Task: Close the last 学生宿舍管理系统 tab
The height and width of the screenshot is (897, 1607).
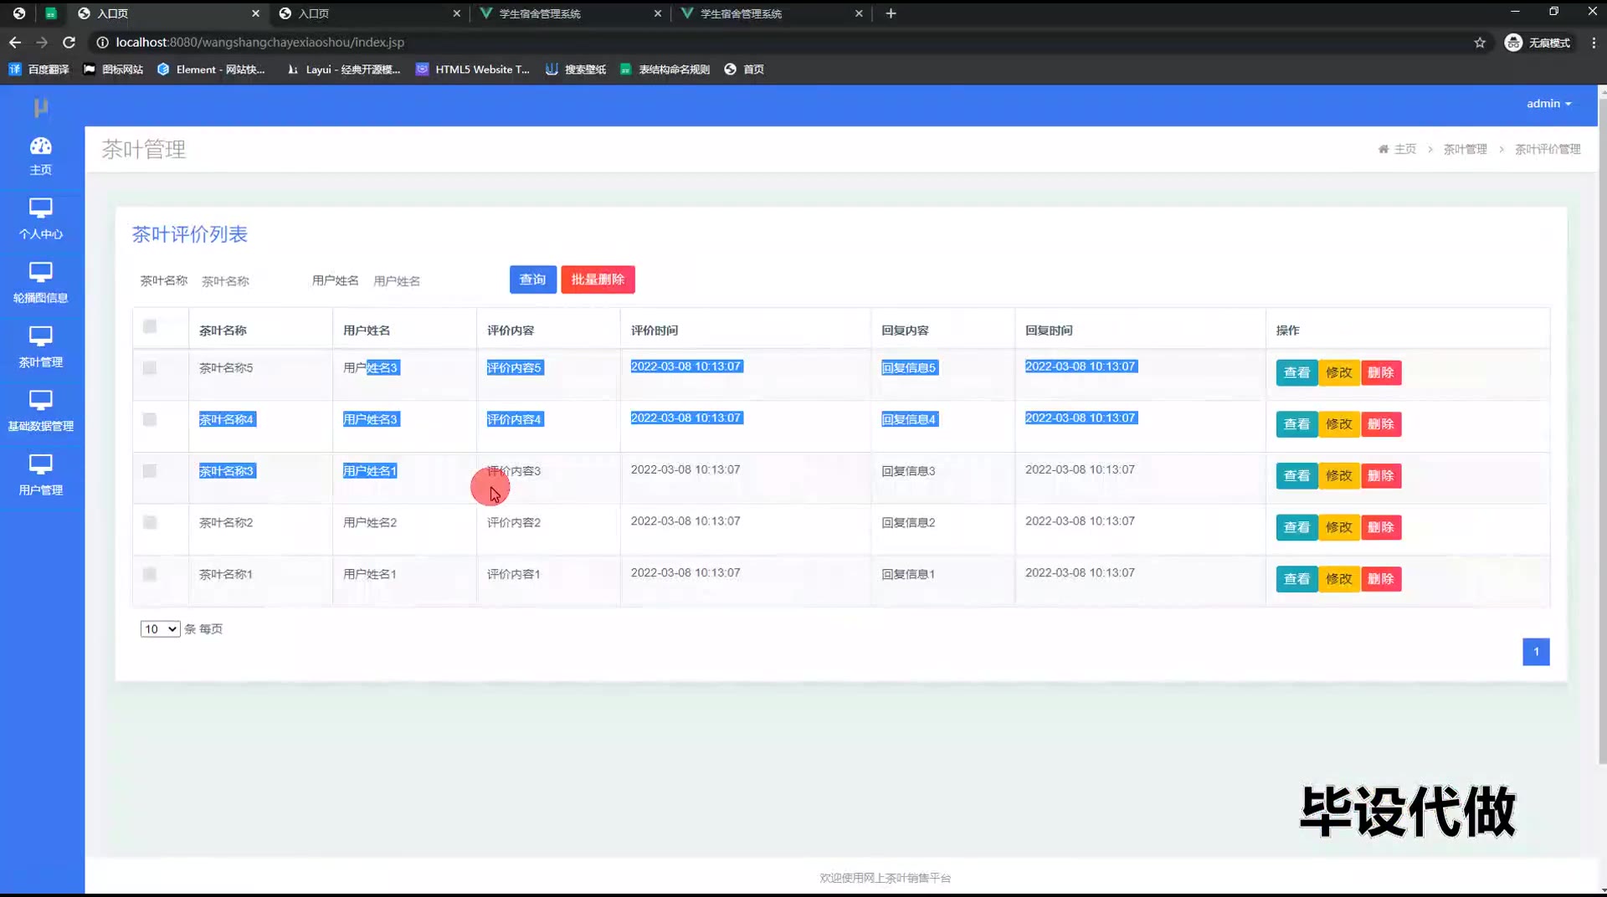Action: 858,13
